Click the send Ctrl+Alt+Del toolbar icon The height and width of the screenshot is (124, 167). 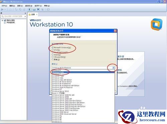(10, 9)
